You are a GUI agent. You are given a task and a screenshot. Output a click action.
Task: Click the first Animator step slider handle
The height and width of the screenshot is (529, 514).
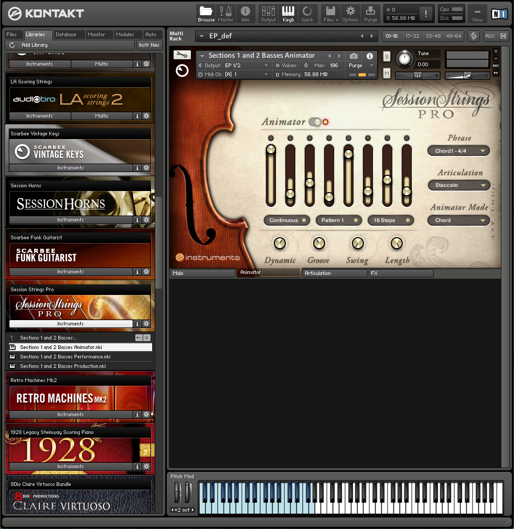[x=271, y=149]
